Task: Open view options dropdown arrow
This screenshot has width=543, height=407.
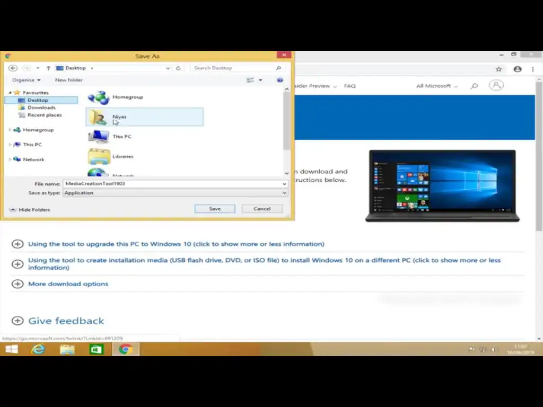Action: point(260,81)
